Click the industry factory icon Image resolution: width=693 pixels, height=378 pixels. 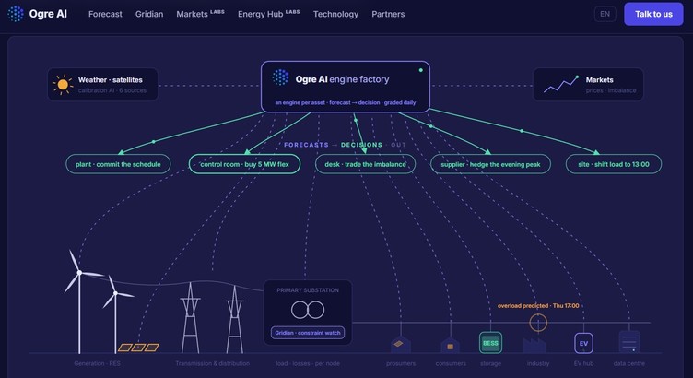click(x=534, y=346)
